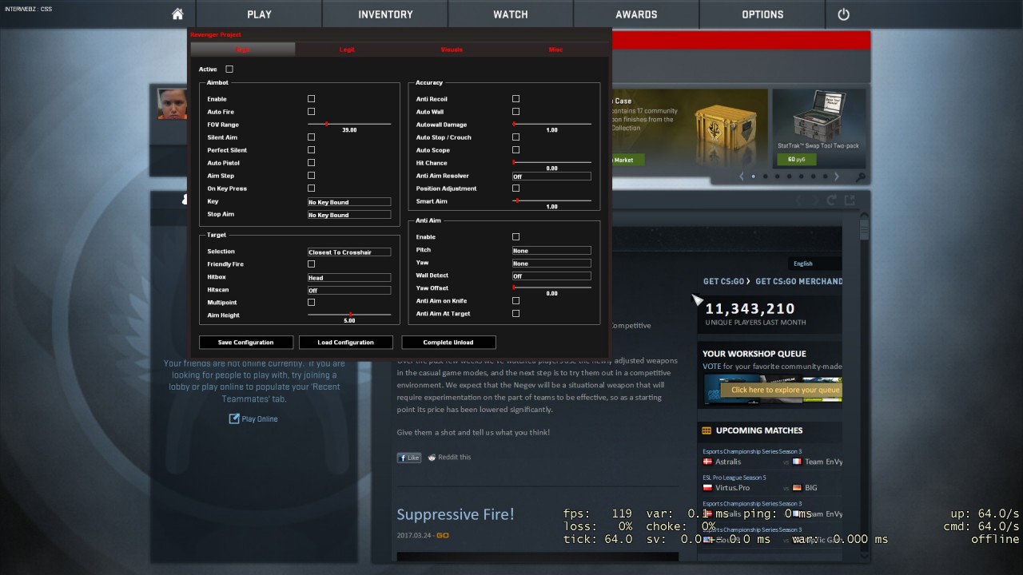Screen dimensions: 1023x575
Task: Toggle the Active checkbox
Action: (x=229, y=69)
